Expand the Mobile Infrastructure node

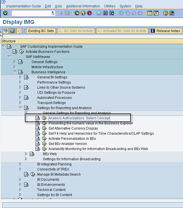click(15, 67)
